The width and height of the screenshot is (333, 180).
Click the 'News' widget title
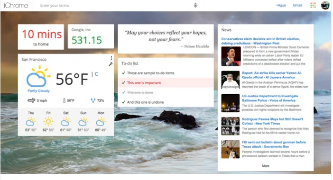coord(226,30)
